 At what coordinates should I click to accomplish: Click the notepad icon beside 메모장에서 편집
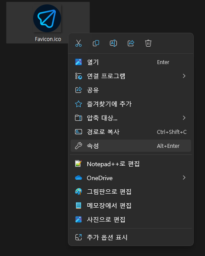(x=79, y=205)
